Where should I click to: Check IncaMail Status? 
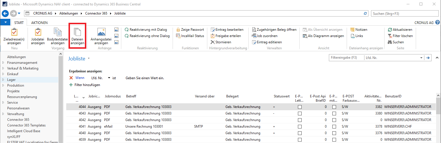[x=190, y=36]
